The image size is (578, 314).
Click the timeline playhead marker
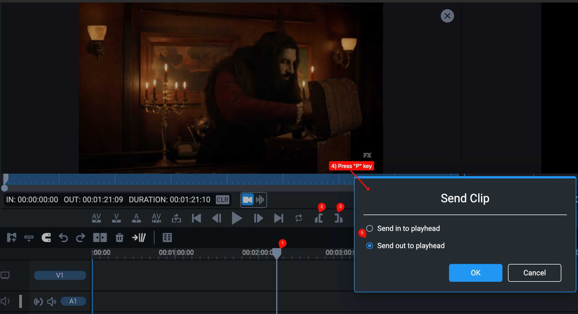[x=276, y=253]
